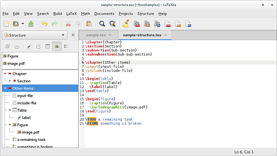The width and height of the screenshot is (277, 156).
Task: Click the Paste clipboard icon
Action: 89,24
